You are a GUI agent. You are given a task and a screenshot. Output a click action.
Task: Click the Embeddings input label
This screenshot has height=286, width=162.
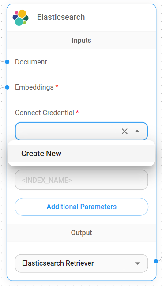point(34,87)
